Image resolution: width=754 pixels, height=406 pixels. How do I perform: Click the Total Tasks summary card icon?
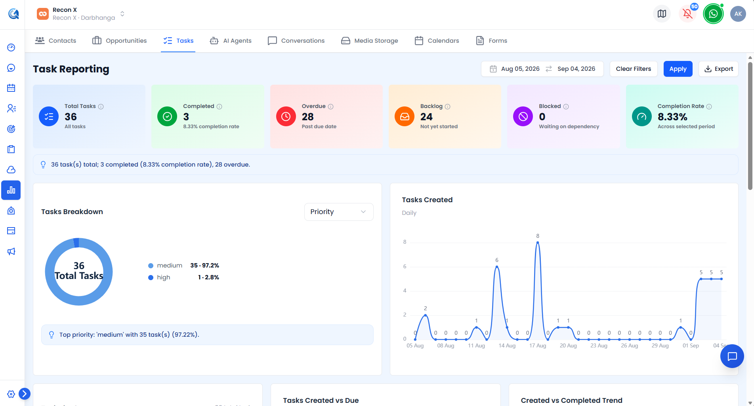pos(49,116)
